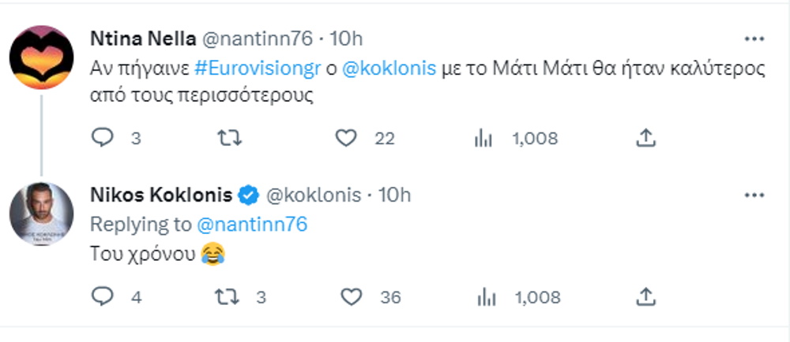Reply to Ntina Nella's tweet
The width and height of the screenshot is (790, 342).
103,139
